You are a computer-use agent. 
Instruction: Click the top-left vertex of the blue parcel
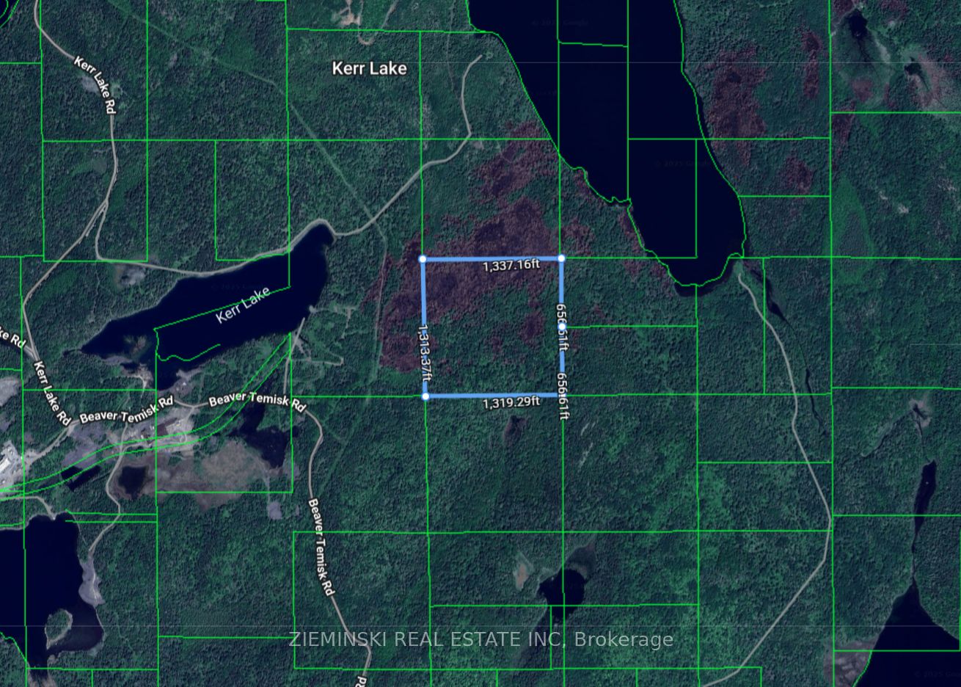point(423,259)
